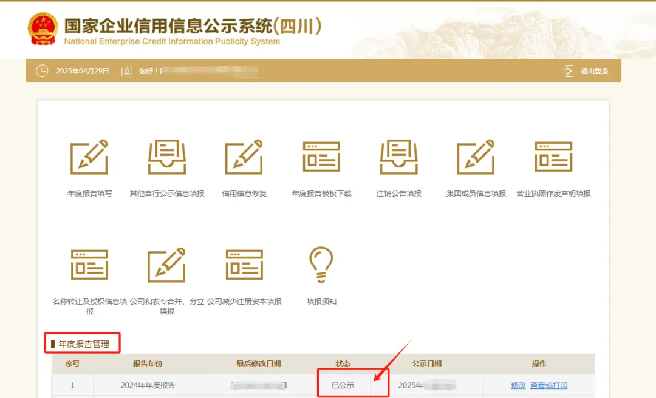This screenshot has height=398, width=656.
Task: Open 修改 to edit the 2024 report
Action: pyautogui.click(x=518, y=385)
